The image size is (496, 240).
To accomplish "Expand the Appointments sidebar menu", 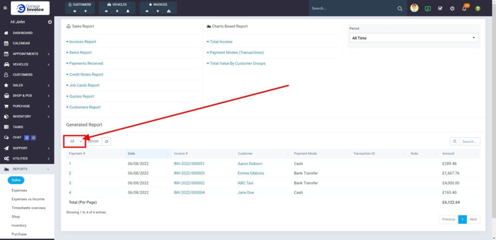I will (27, 54).
